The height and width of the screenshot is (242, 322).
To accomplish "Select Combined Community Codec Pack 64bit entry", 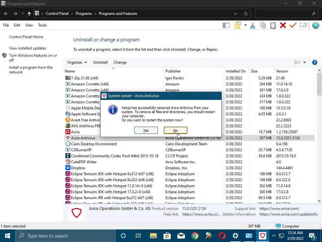I will [x=189, y=156].
